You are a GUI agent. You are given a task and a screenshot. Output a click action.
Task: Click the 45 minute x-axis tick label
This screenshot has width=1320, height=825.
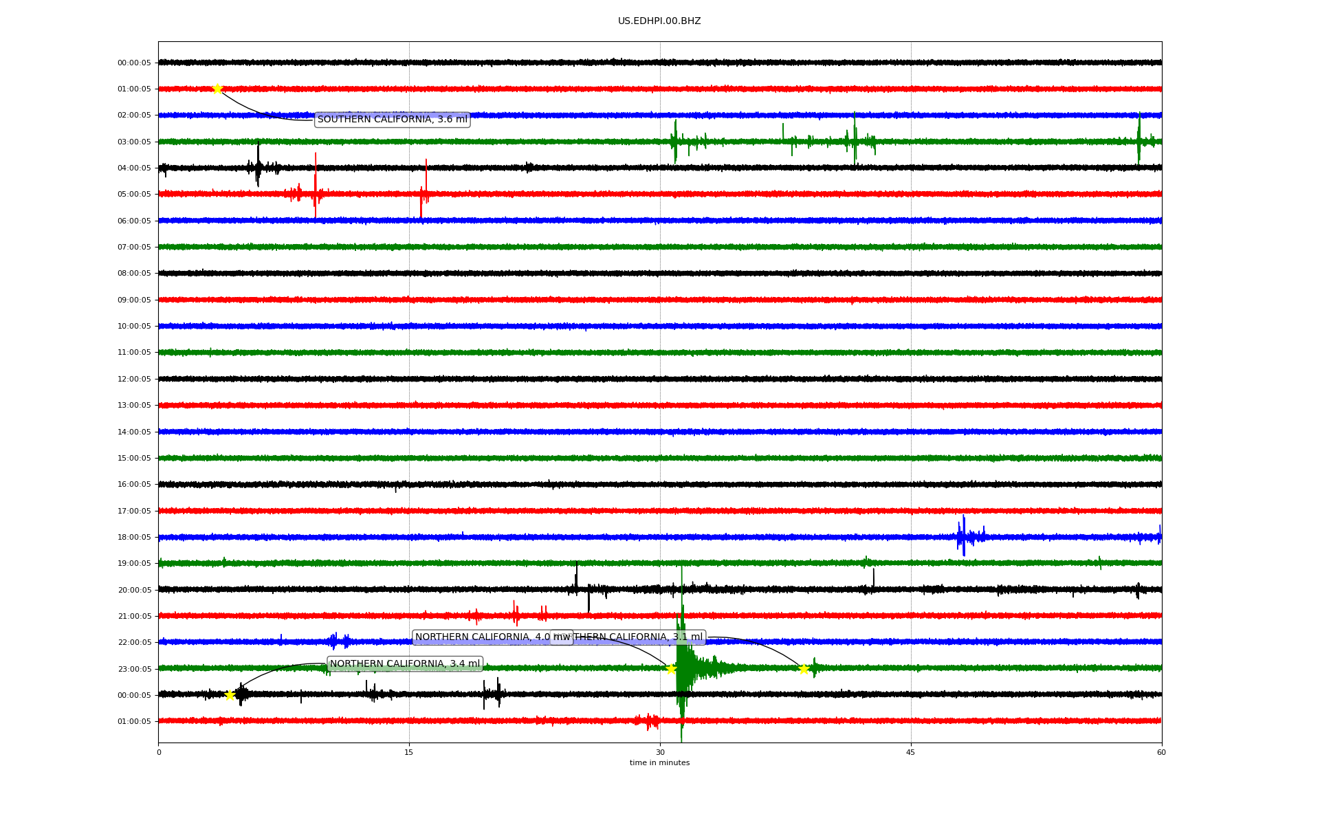tap(910, 752)
